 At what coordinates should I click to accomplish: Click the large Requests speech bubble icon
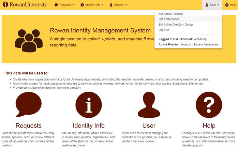click(29, 104)
